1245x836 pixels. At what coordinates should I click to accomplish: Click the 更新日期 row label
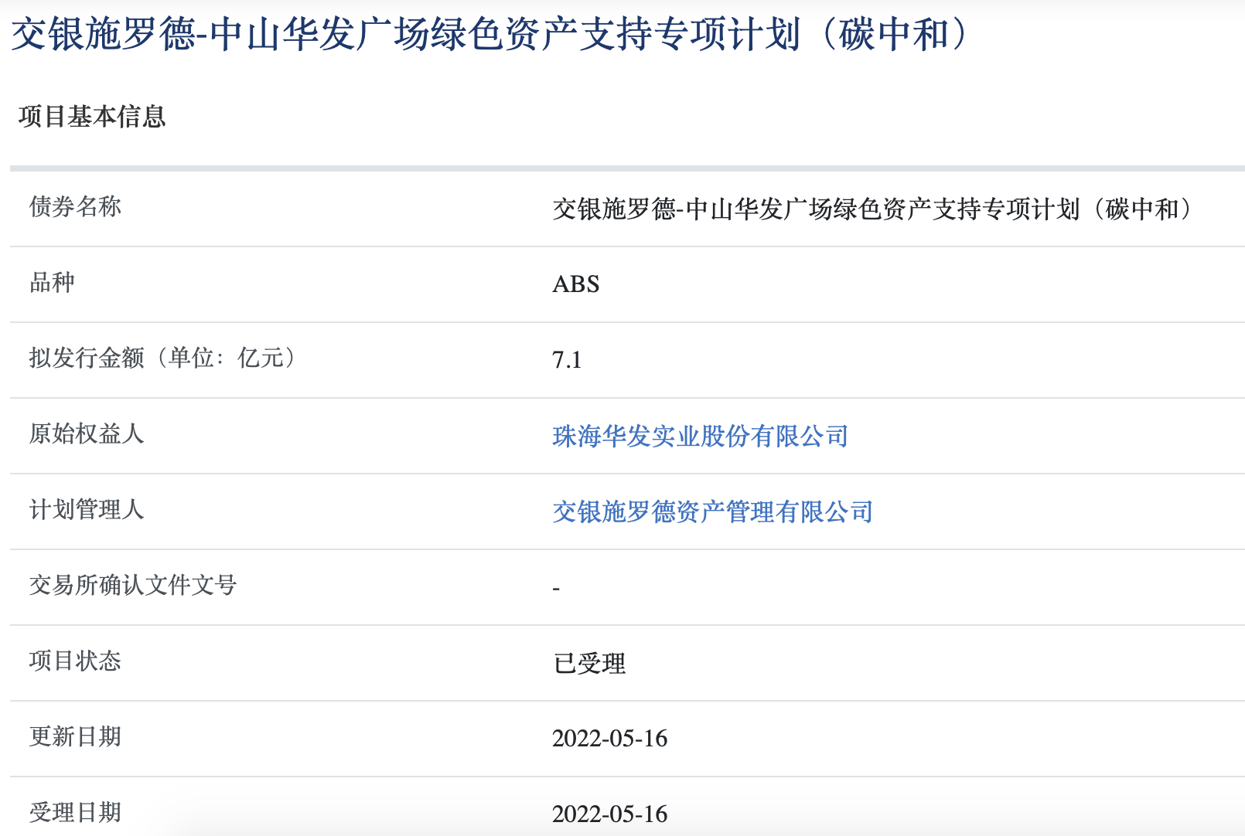tap(78, 738)
